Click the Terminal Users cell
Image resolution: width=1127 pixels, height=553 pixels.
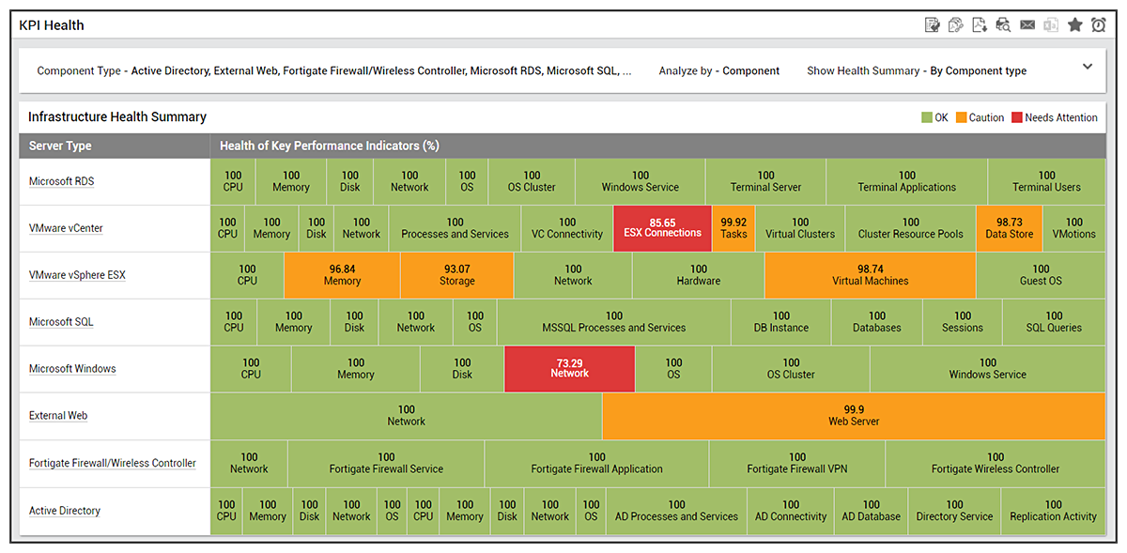click(1046, 181)
